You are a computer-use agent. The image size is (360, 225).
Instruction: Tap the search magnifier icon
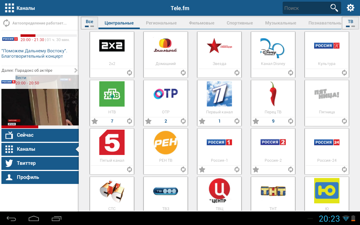(x=334, y=8)
